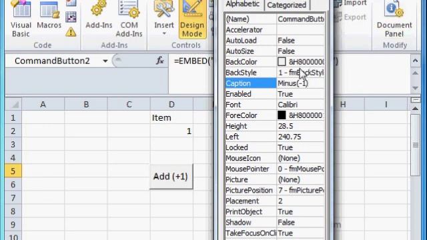Select column B header
The image size is (427, 240).
[86, 104]
